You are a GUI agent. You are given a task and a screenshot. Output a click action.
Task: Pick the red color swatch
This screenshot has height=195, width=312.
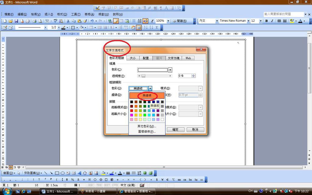click(x=132, y=111)
